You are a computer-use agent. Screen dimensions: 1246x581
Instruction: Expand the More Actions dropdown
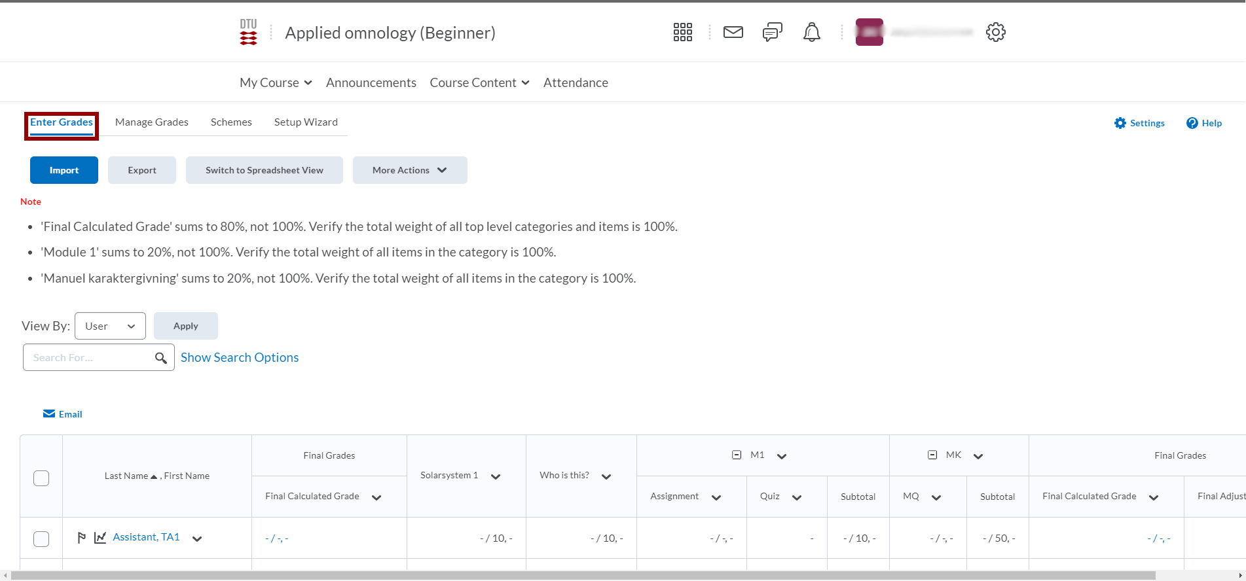pos(410,170)
